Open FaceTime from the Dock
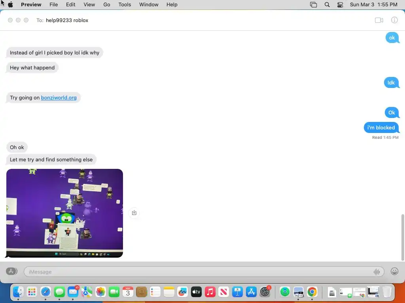 114,292
